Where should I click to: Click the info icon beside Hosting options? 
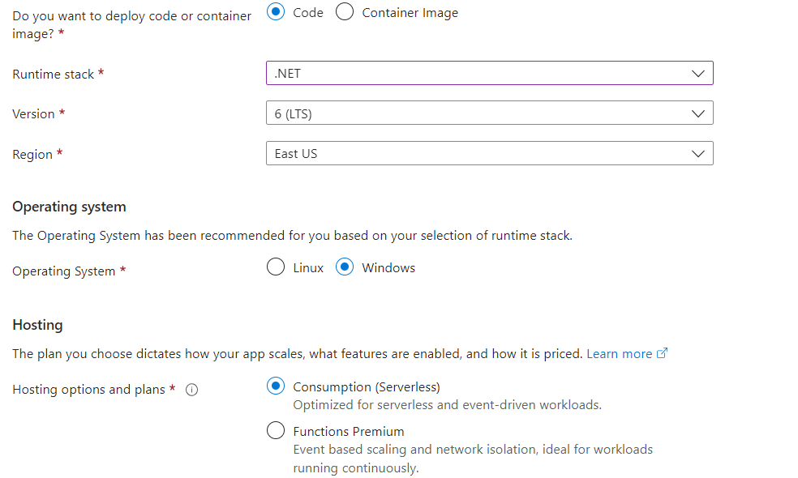click(x=191, y=390)
